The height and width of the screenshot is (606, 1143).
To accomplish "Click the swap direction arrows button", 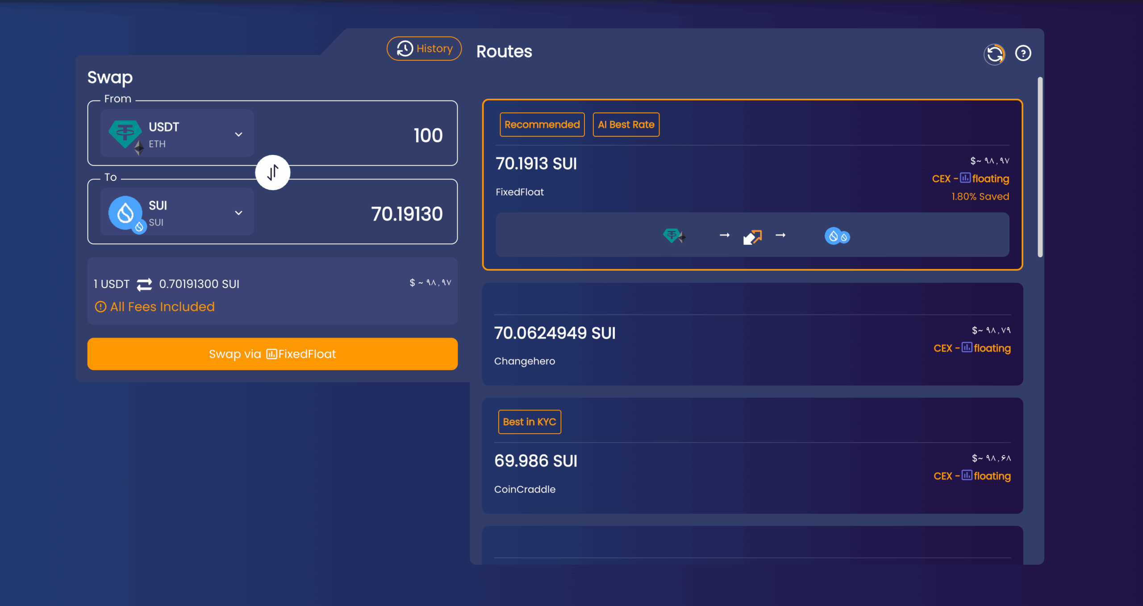I will coord(273,172).
